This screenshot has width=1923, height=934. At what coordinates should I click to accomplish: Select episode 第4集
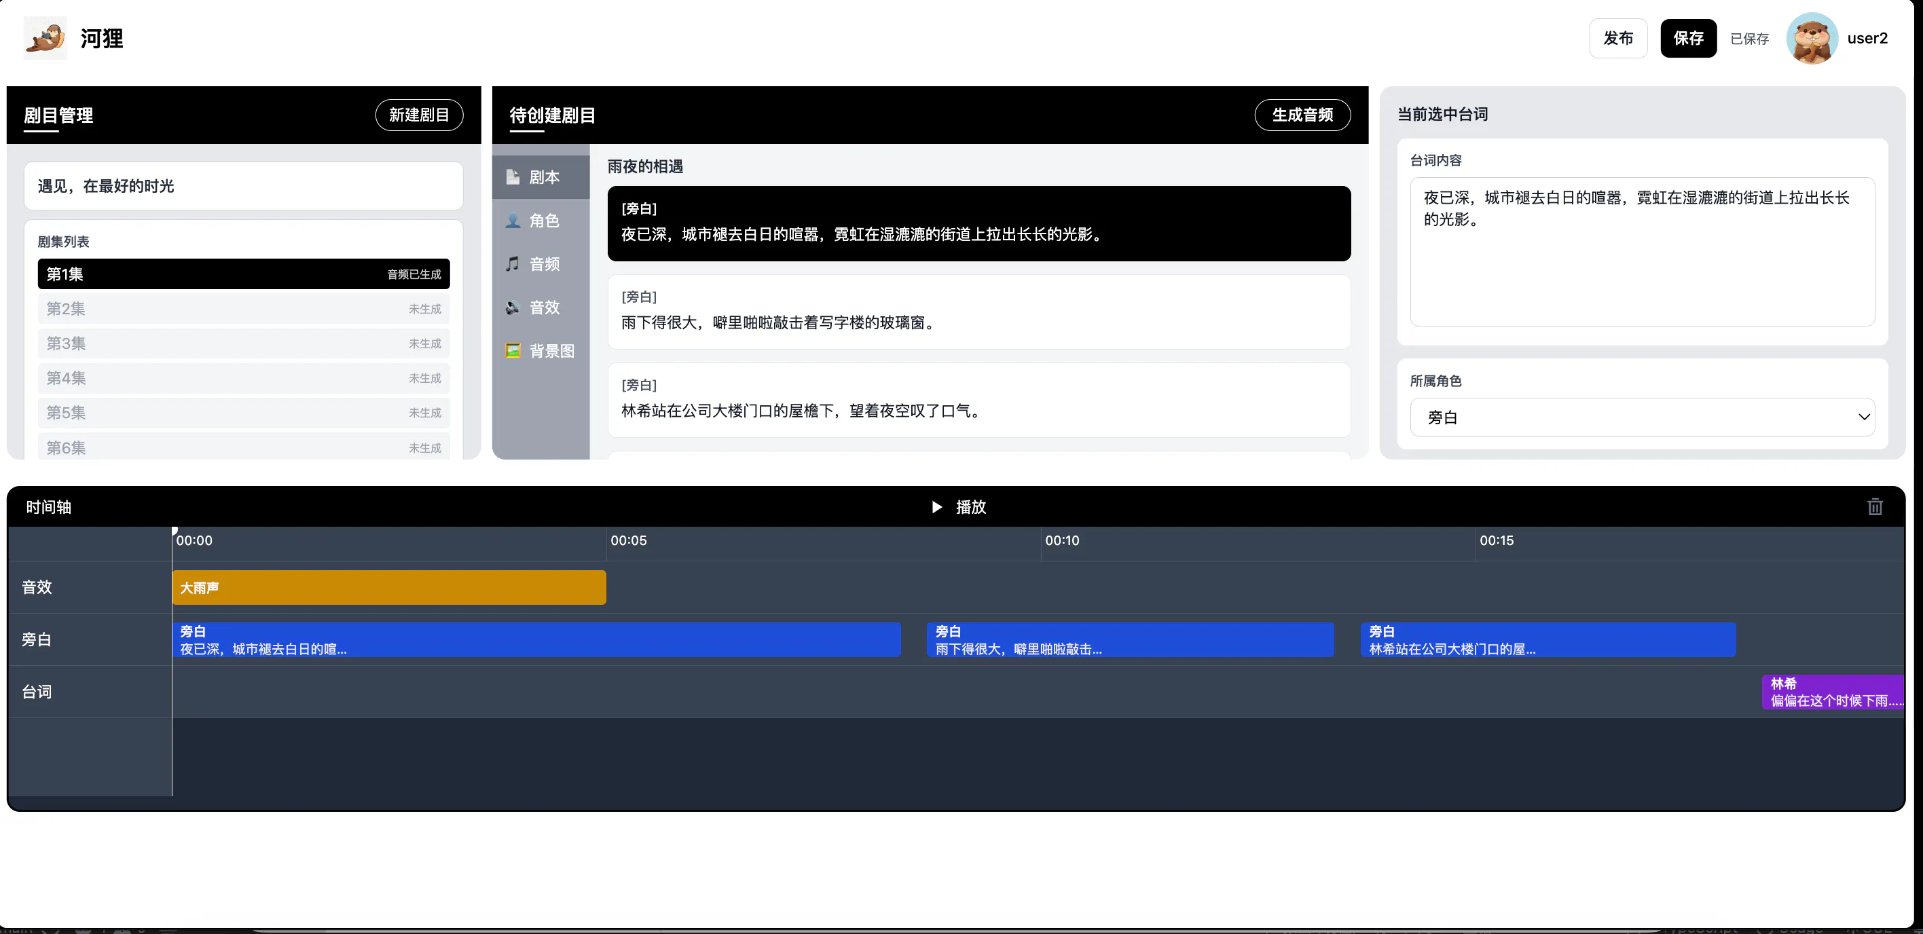[243, 378]
